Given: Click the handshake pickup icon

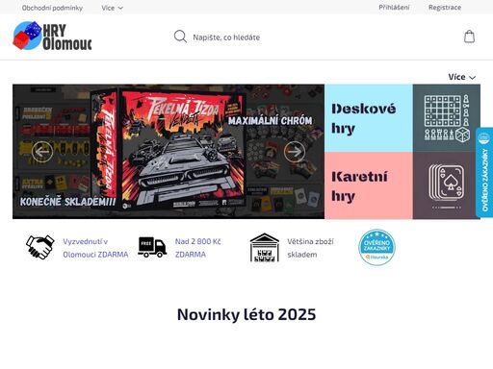Looking at the screenshot, I should click(40, 247).
